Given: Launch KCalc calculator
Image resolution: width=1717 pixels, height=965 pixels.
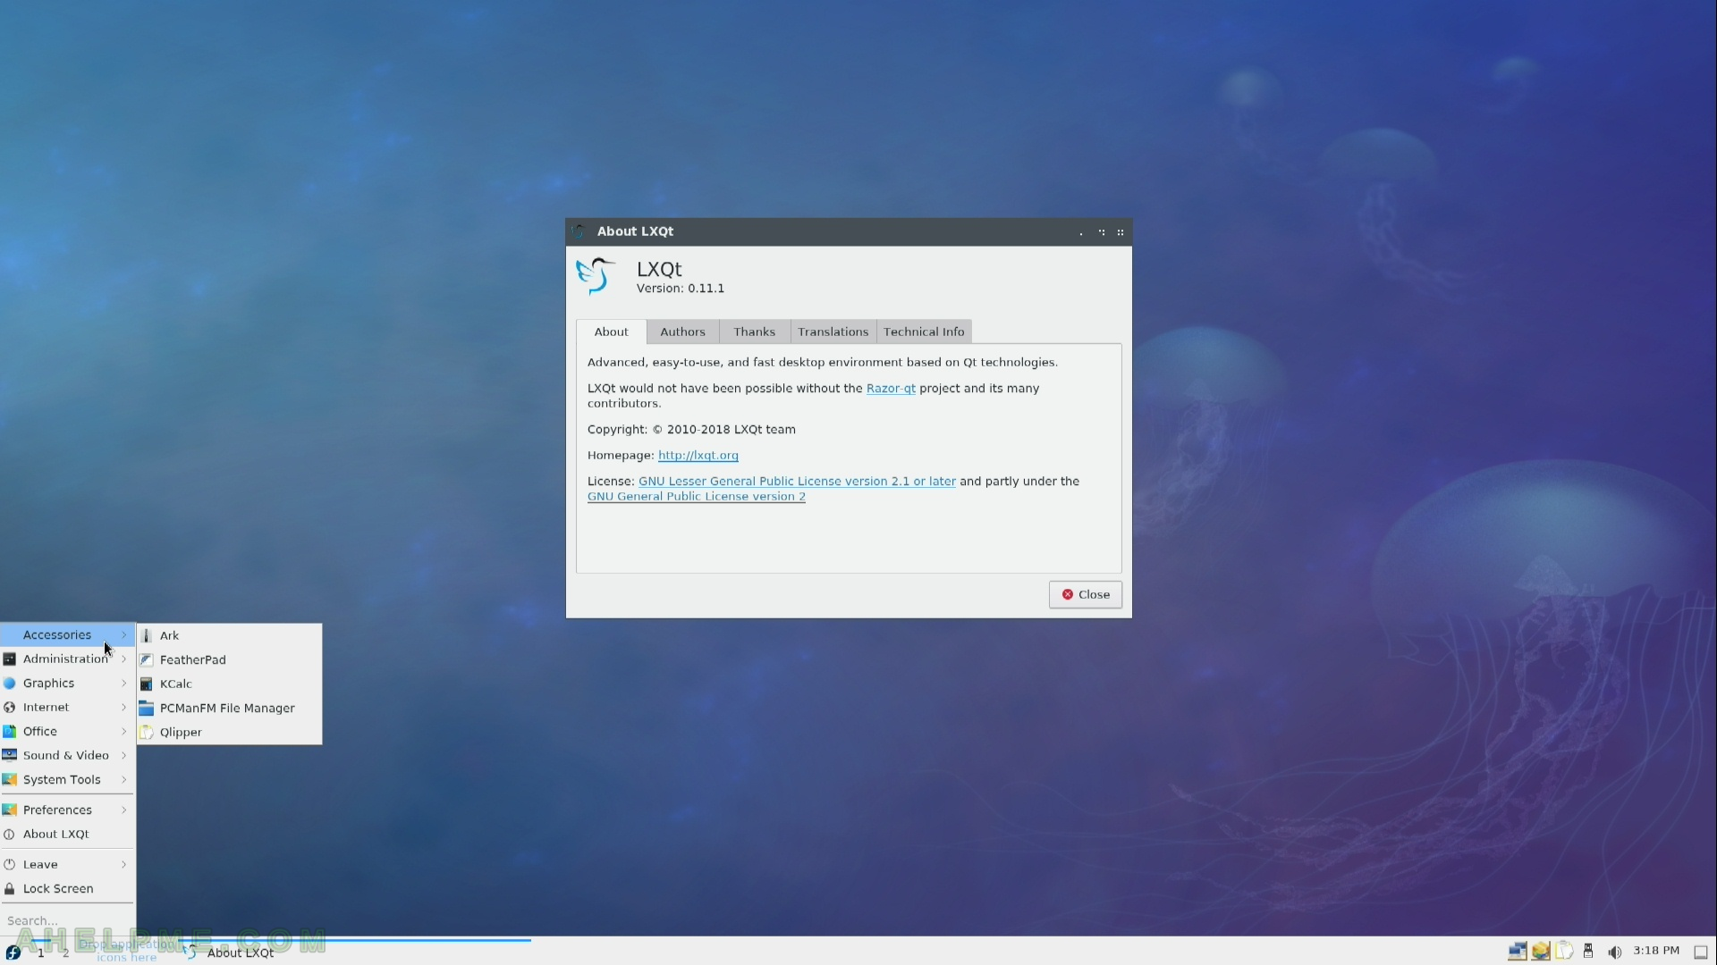Looking at the screenshot, I should point(229,684).
